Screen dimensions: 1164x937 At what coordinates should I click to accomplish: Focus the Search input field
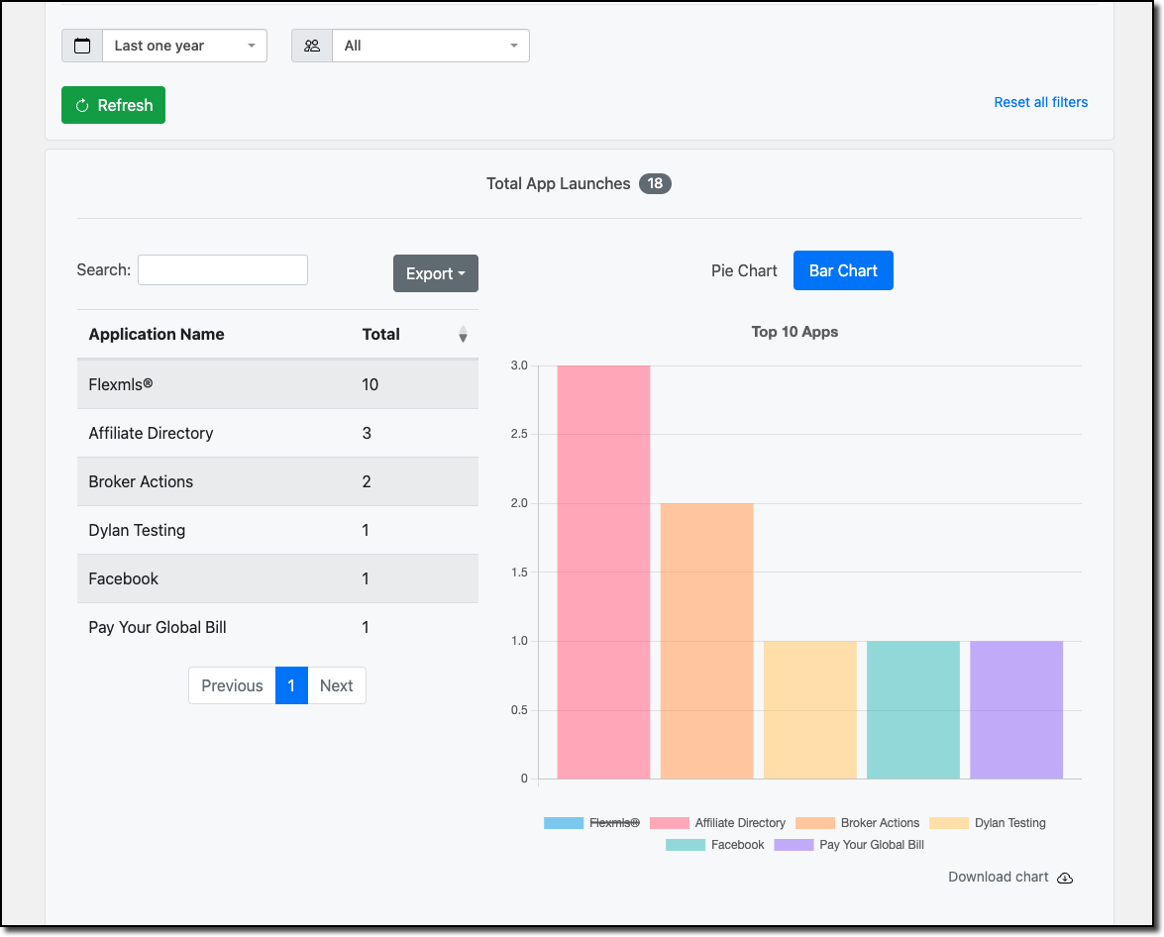(x=223, y=270)
